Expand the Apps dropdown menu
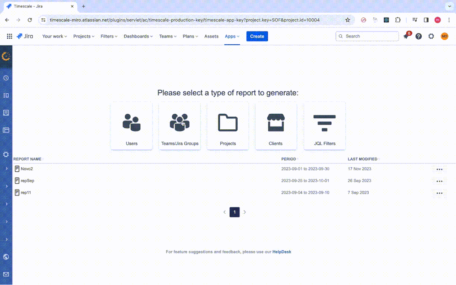This screenshot has width=456, height=285. point(232,36)
